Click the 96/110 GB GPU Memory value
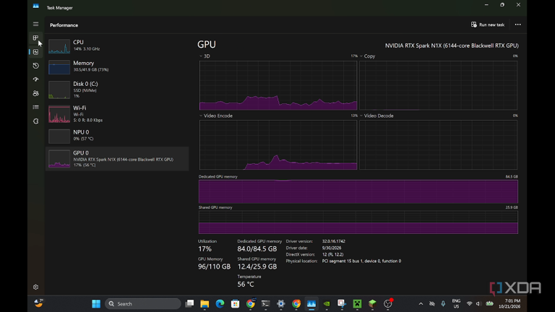This screenshot has width=555, height=312. pyautogui.click(x=214, y=266)
